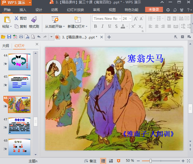Screen dimensions: 193x164
Task: Apply superscript formatting
Action: click(133, 26)
